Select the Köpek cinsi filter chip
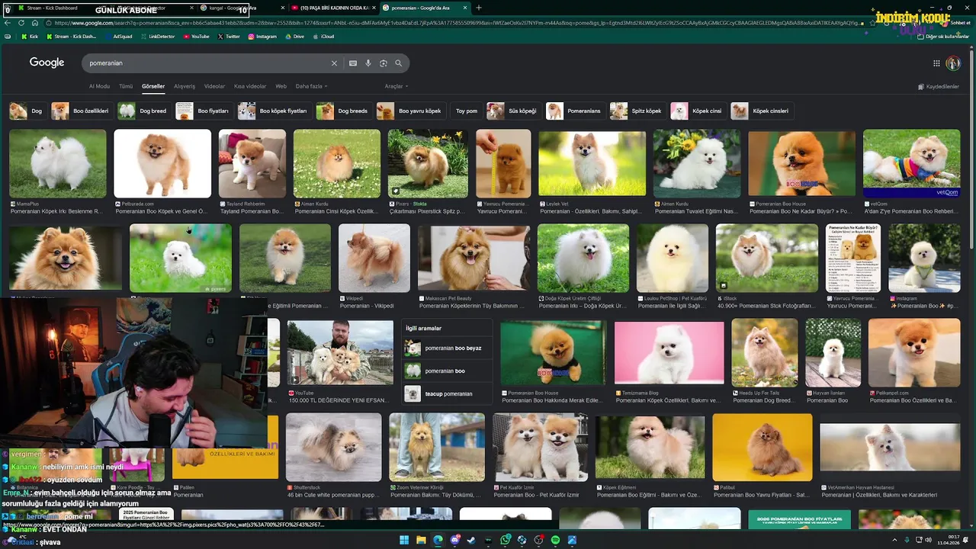Image resolution: width=976 pixels, height=549 pixels. (697, 111)
